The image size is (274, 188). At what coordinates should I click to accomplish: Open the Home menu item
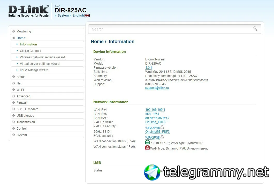pyautogui.click(x=47, y=38)
